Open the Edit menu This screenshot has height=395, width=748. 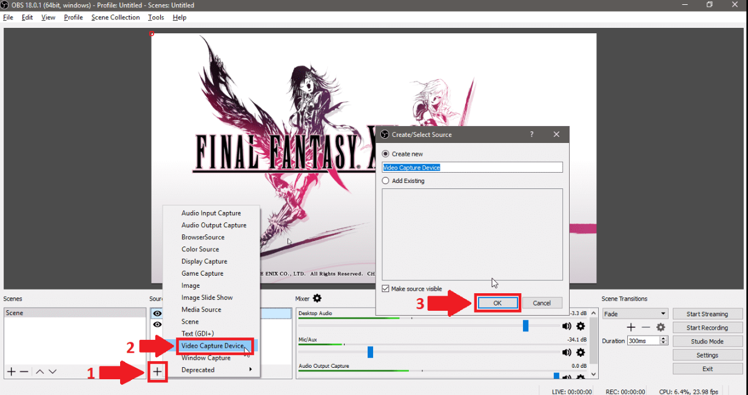pyautogui.click(x=27, y=18)
